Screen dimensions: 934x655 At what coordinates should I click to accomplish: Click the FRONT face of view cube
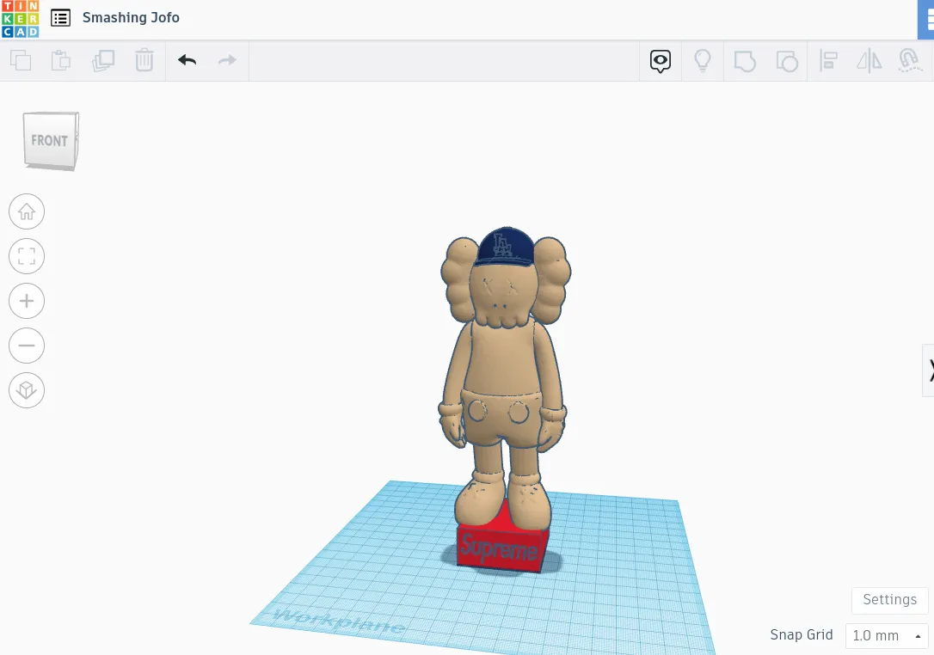(x=49, y=140)
